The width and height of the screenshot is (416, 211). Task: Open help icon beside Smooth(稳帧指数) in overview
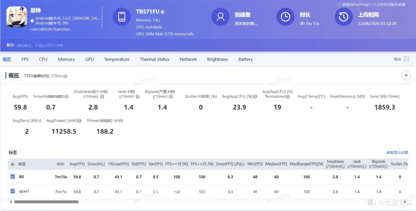coord(67,96)
